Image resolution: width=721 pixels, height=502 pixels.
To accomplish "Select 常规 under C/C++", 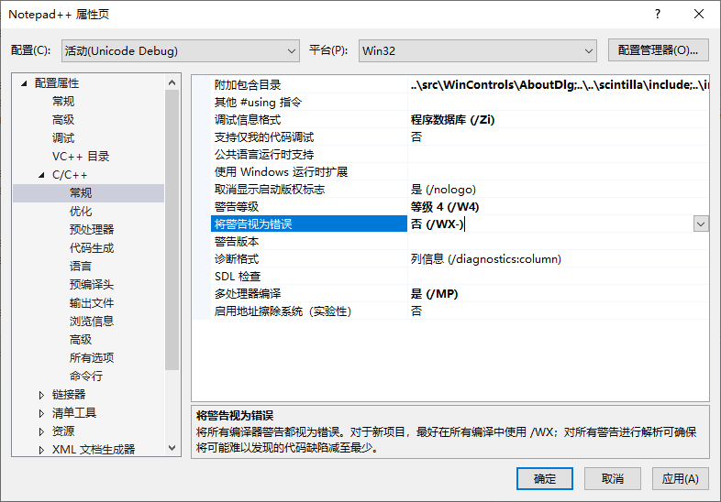I will [81, 193].
